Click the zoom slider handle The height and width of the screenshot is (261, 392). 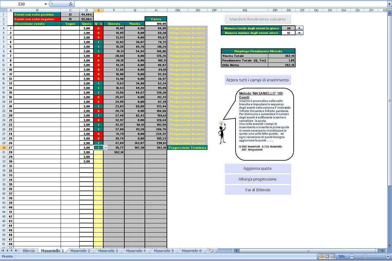click(365, 256)
